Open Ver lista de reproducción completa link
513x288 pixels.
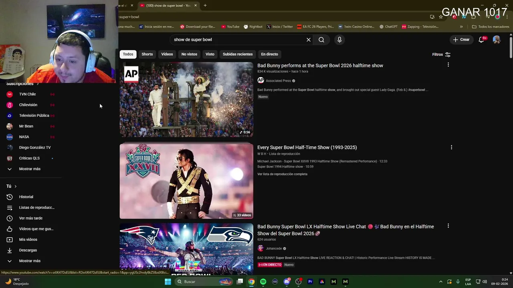pyautogui.click(x=282, y=174)
